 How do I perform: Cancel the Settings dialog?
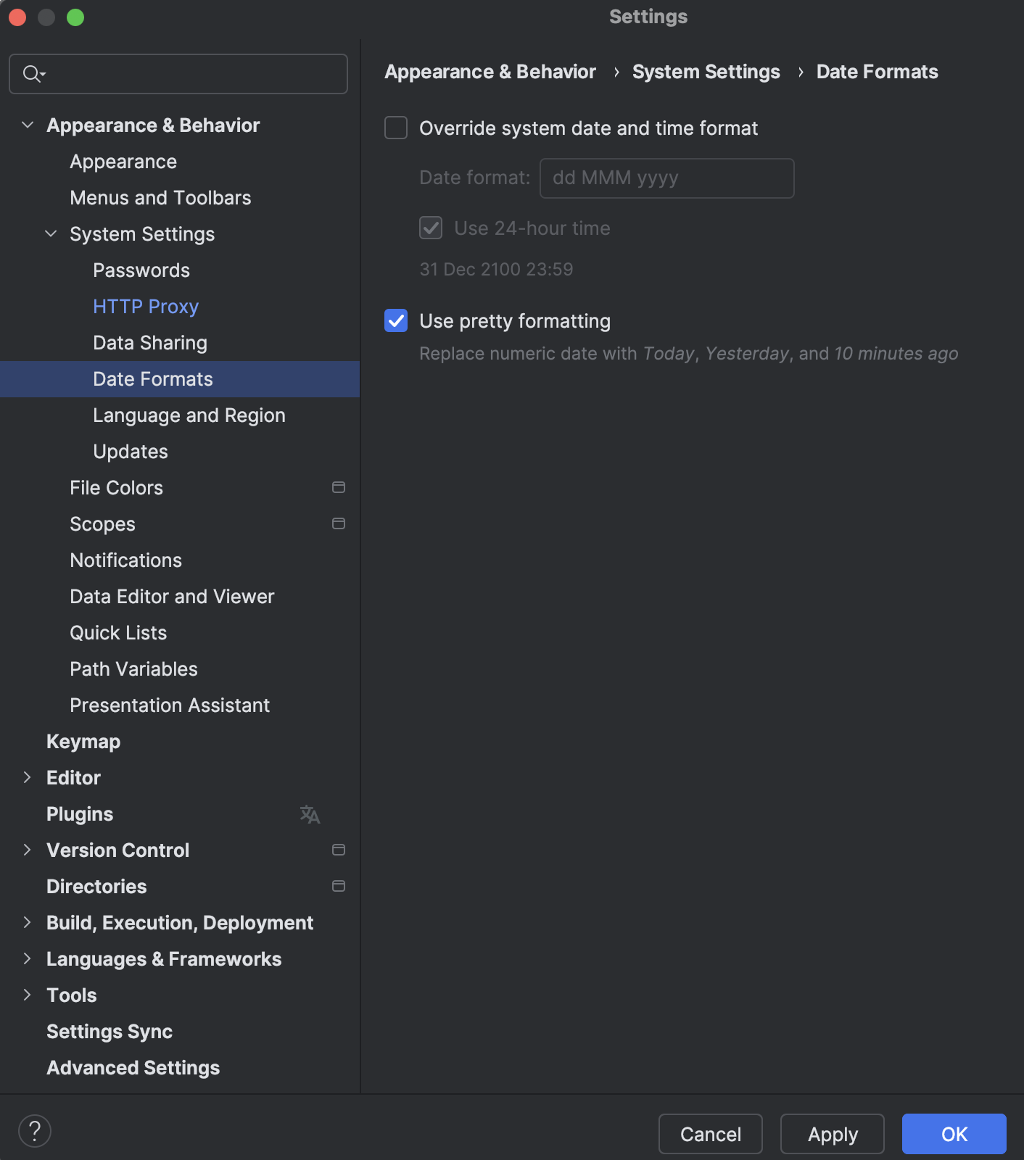(710, 1134)
